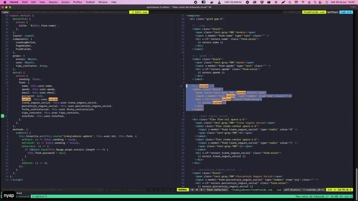This screenshot has width=358, height=201.
Task: Click the NORMAL mode indicator in statusline
Action: [x=183, y=190]
